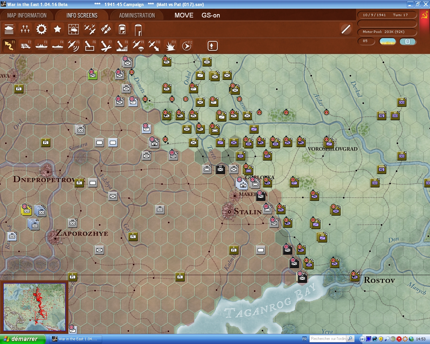430x344 pixels.
Task: Click the diagonal slash round button
Action: pos(346,29)
